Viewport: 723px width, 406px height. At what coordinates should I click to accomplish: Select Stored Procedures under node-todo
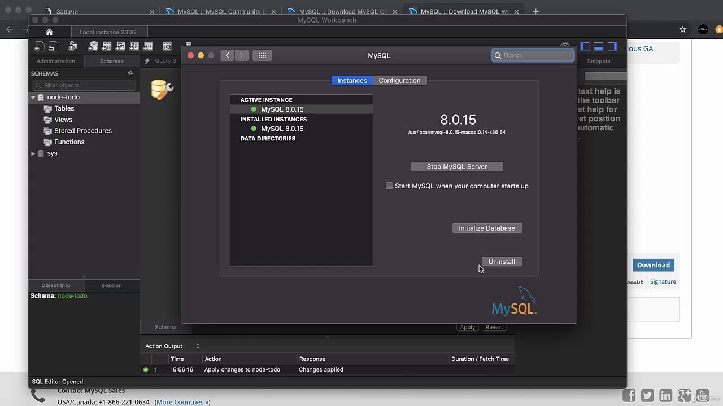pyautogui.click(x=84, y=131)
